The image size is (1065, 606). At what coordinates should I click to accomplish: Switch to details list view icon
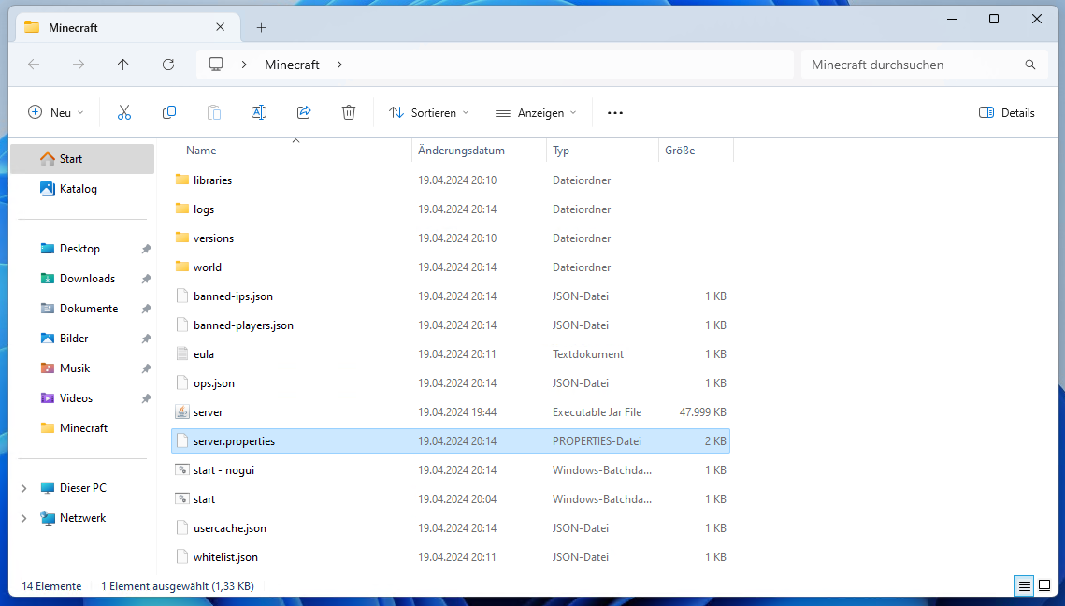click(1024, 585)
